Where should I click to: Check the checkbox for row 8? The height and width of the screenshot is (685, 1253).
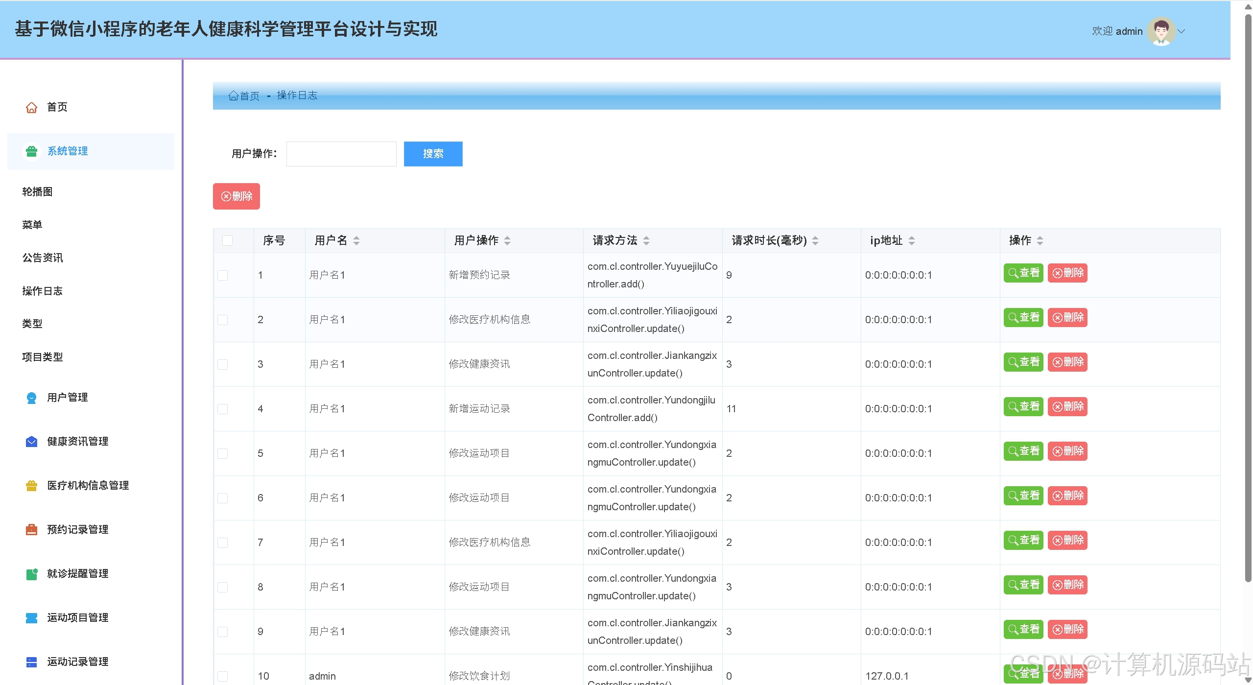point(223,587)
